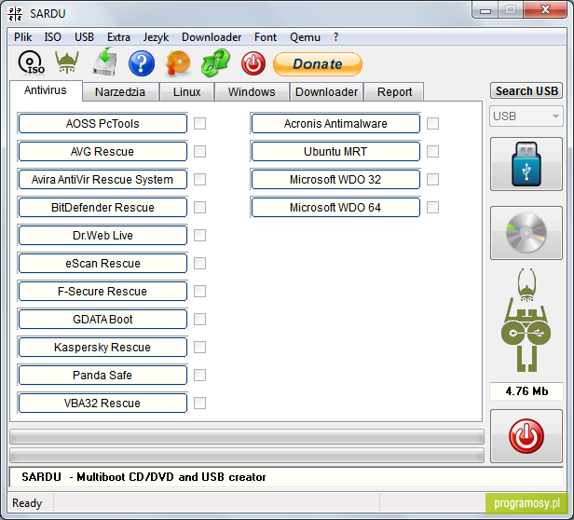Image resolution: width=574 pixels, height=520 pixels.
Task: Switch to the Linux tab
Action: tap(186, 91)
